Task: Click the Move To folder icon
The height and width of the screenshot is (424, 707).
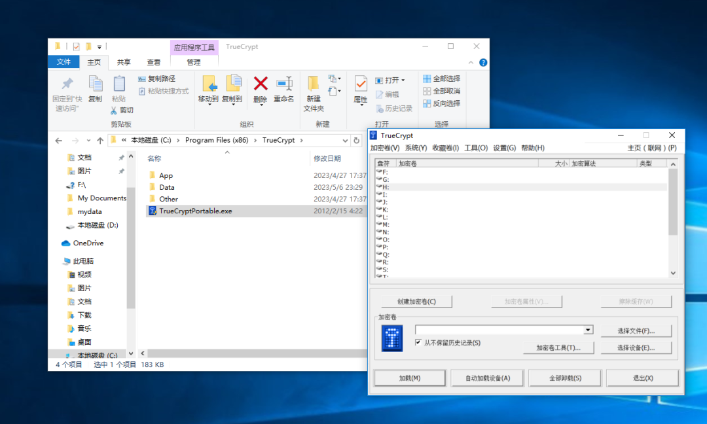Action: point(208,84)
